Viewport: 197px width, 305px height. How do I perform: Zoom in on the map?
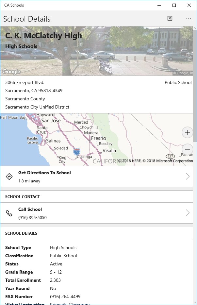click(188, 132)
